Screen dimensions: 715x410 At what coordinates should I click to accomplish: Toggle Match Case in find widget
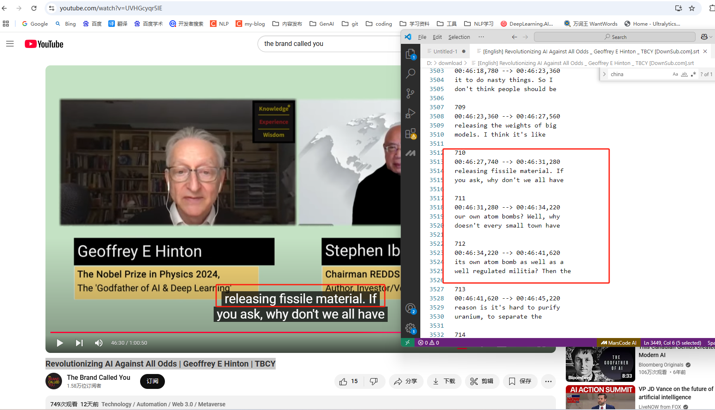coord(675,74)
